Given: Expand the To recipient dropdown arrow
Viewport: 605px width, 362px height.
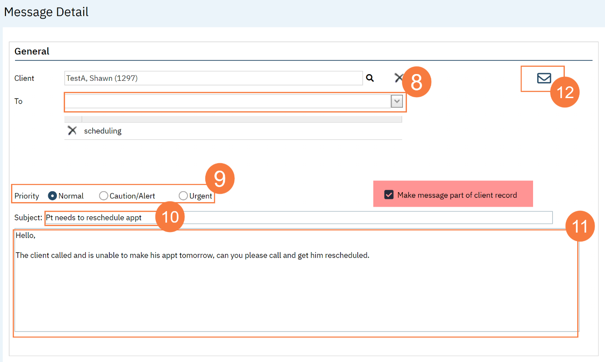Looking at the screenshot, I should [397, 101].
